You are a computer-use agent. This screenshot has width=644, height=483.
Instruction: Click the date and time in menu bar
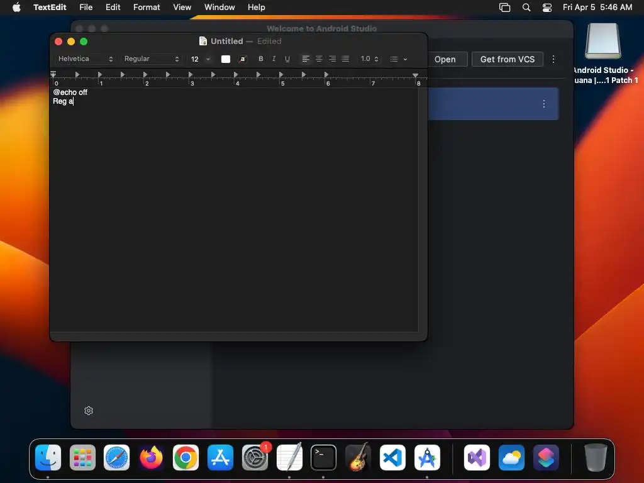click(x=597, y=7)
